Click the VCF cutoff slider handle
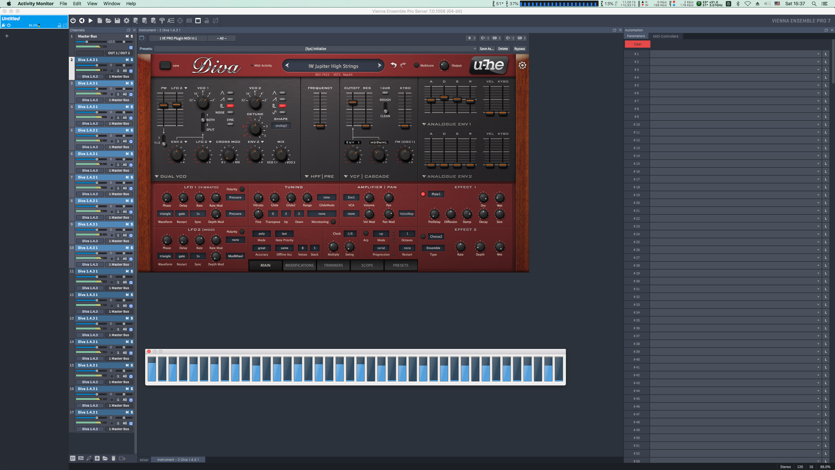The image size is (835, 470). (353, 102)
